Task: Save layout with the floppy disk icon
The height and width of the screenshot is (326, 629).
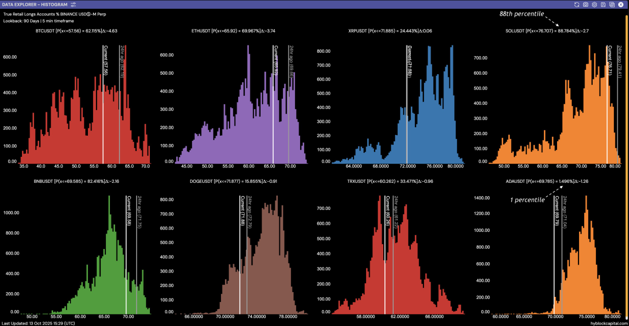Action: (603, 4)
